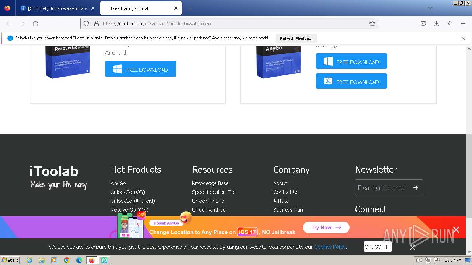Click Refresh Firefox button
The height and width of the screenshot is (265, 472).
pyautogui.click(x=296, y=38)
